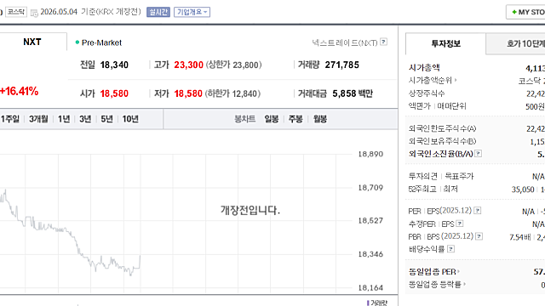Click the 실시간 button
Image resolution: width=545 pixels, height=306 pixels.
(158, 12)
